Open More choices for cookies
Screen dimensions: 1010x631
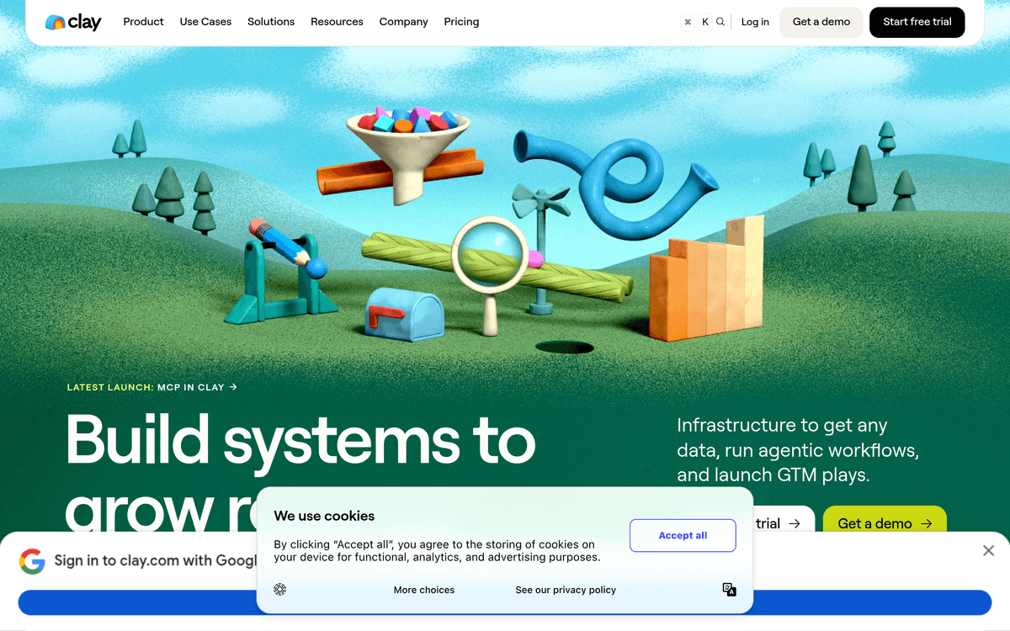[x=424, y=590]
